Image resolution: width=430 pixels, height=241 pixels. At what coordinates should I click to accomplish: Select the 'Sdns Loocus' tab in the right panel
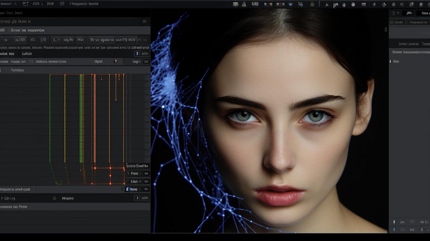(408, 44)
